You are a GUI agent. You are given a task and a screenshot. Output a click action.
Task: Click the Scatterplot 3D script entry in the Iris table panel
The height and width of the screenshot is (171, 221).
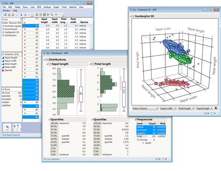click(12, 32)
